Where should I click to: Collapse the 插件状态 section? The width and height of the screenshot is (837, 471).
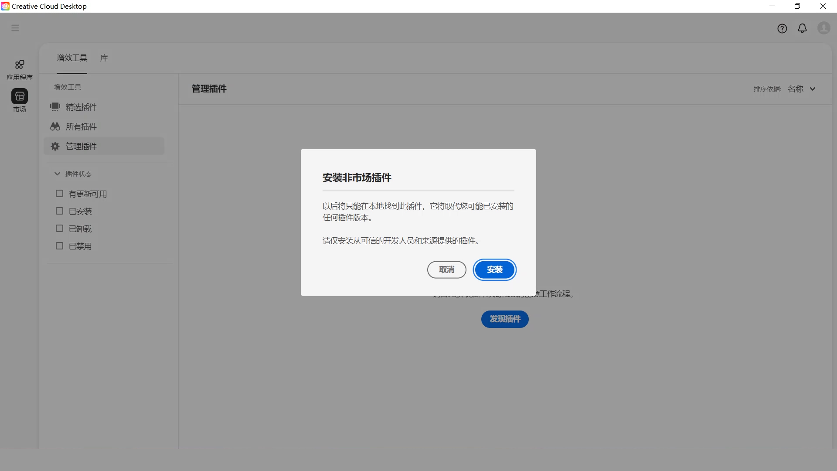[58, 174]
